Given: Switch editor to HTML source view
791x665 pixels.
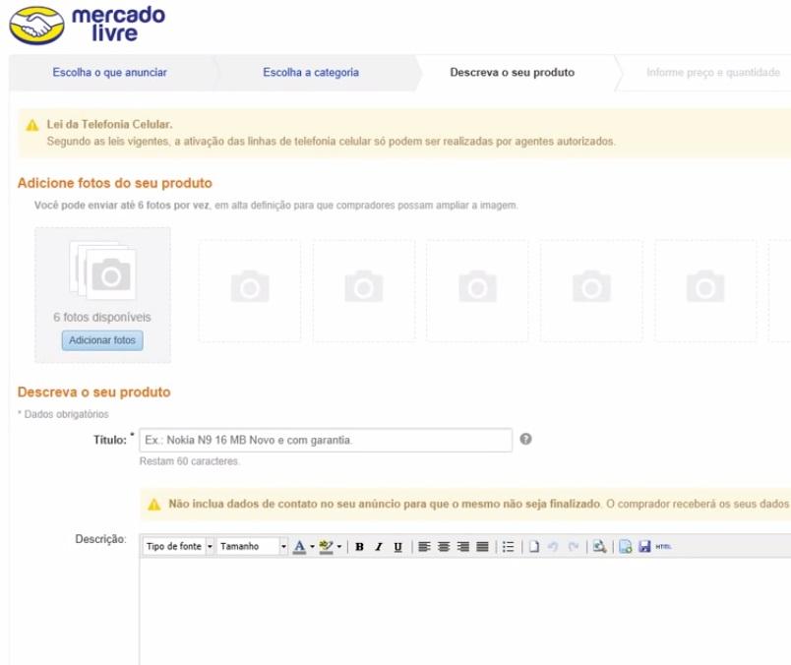Looking at the screenshot, I should click(663, 547).
